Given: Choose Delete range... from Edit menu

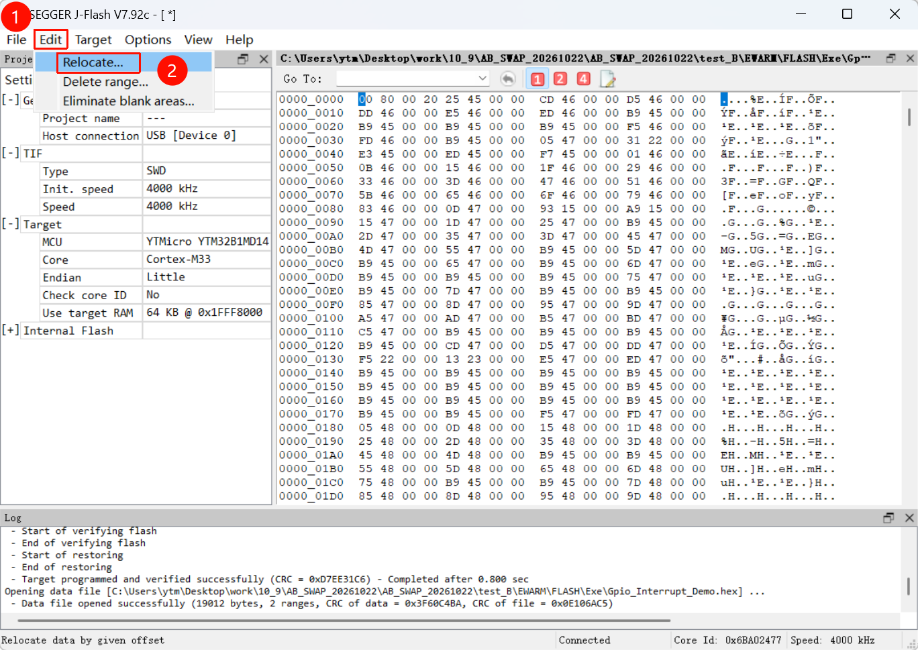Looking at the screenshot, I should (x=123, y=82).
